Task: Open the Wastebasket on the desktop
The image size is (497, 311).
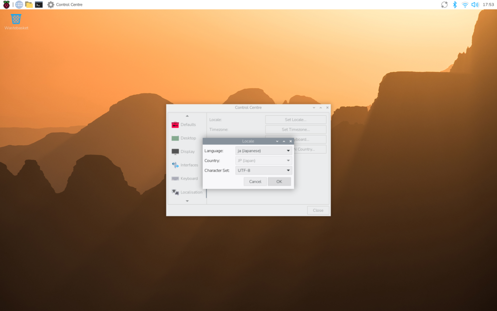Action: tap(16, 19)
